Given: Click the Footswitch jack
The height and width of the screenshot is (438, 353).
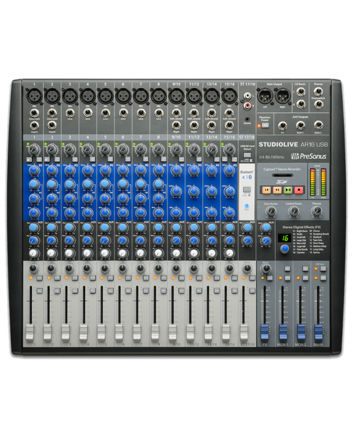Looking at the screenshot, I should (318, 104).
